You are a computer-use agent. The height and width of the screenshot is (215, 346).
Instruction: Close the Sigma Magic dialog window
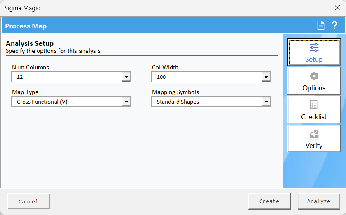point(337,8)
